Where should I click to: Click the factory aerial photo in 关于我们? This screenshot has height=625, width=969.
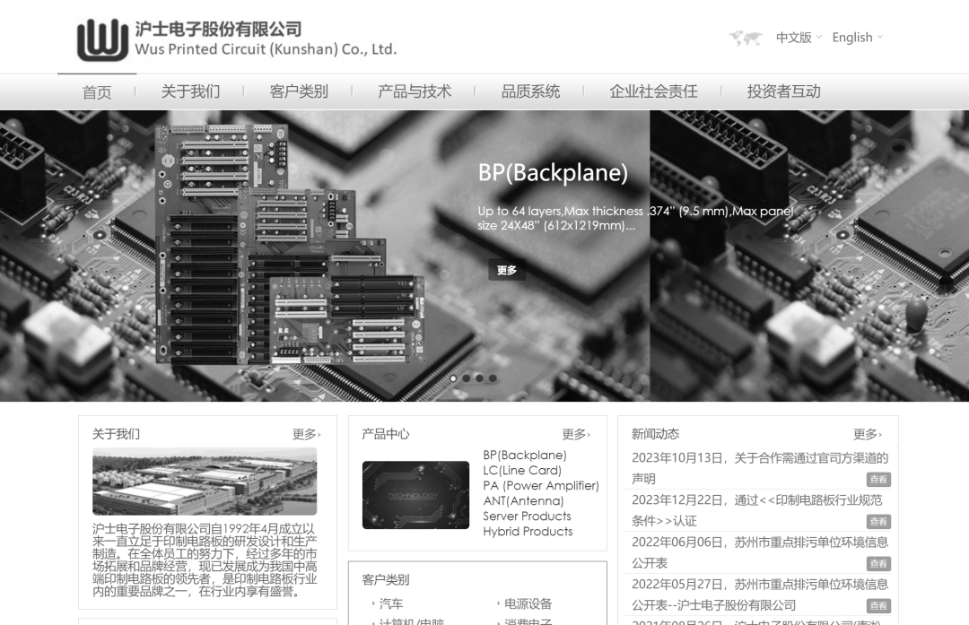(205, 482)
